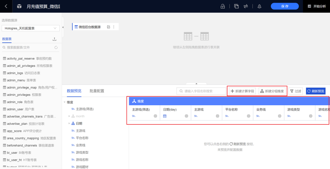The width and height of the screenshot is (330, 169).
Task: Open settings gear for 业务线 column
Action: coord(280,116)
